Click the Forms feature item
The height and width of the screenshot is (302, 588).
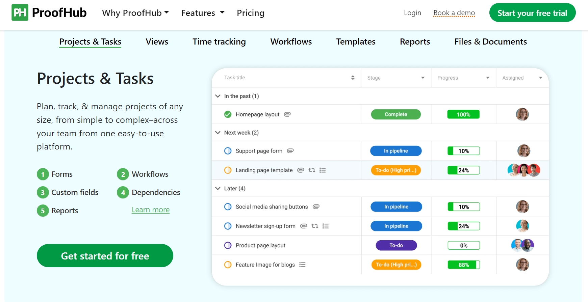pos(55,174)
